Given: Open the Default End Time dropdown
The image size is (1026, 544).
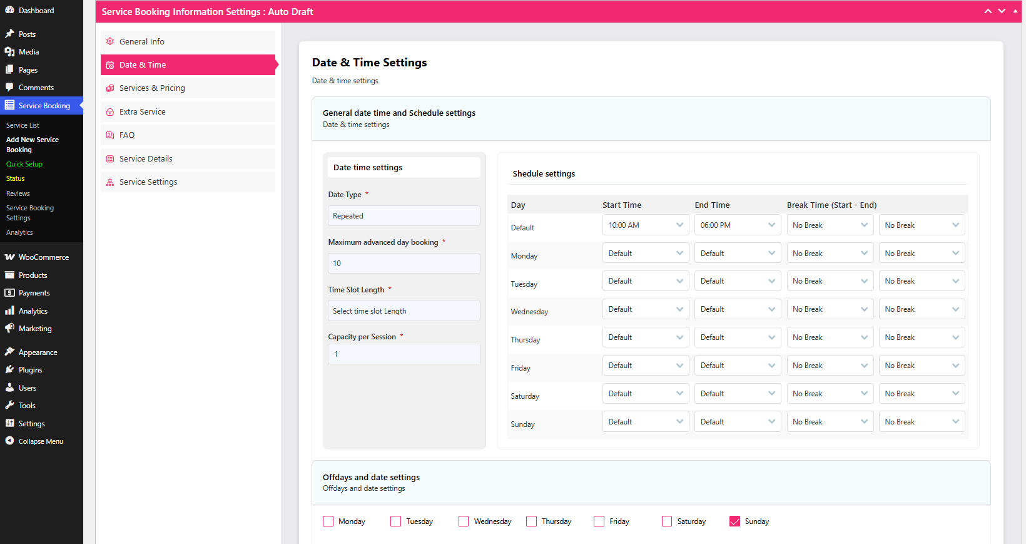Looking at the screenshot, I should coord(737,225).
